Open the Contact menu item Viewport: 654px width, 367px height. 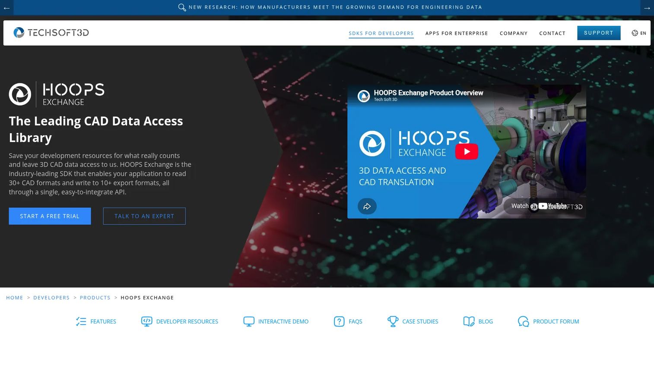(552, 33)
